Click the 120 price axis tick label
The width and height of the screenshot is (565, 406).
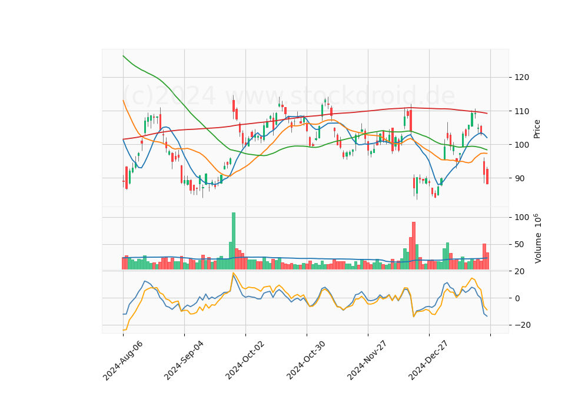[521, 78]
